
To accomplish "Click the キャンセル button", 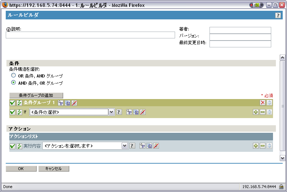I will [x=53, y=169].
